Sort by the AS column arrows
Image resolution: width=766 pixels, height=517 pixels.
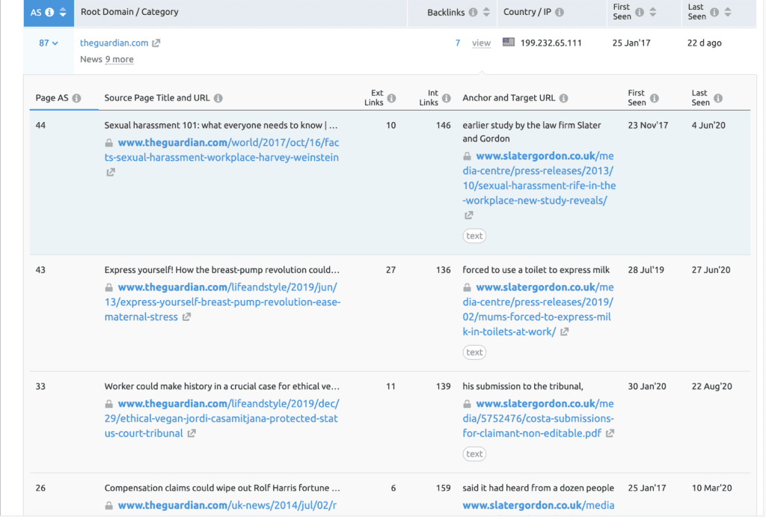pyautogui.click(x=63, y=12)
